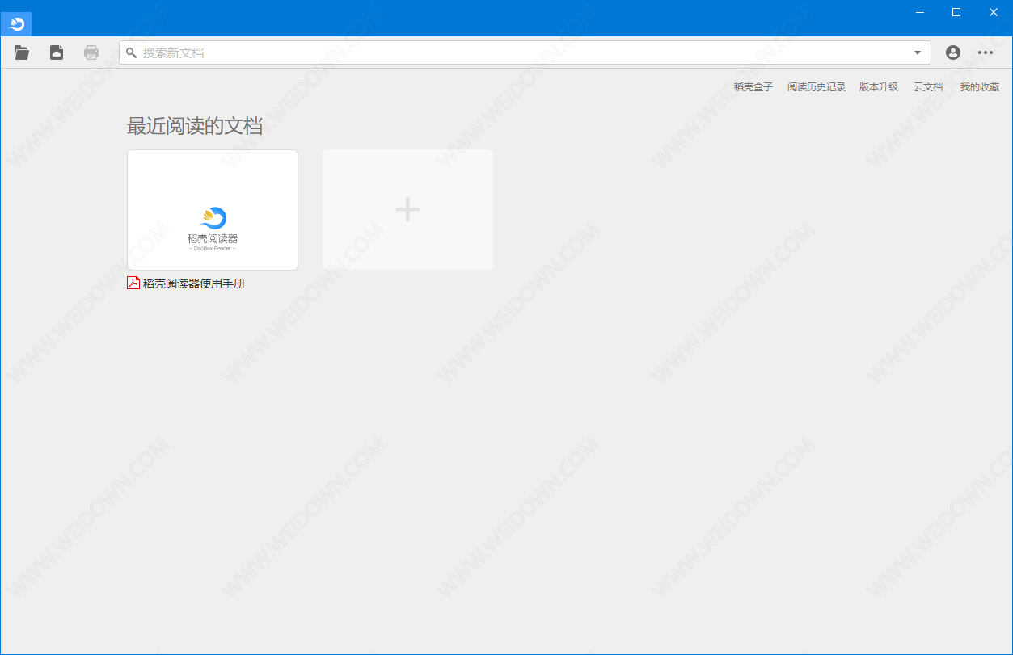The image size is (1013, 655).
Task: Open 阅读历史记录 reading history
Action: pyautogui.click(x=817, y=87)
